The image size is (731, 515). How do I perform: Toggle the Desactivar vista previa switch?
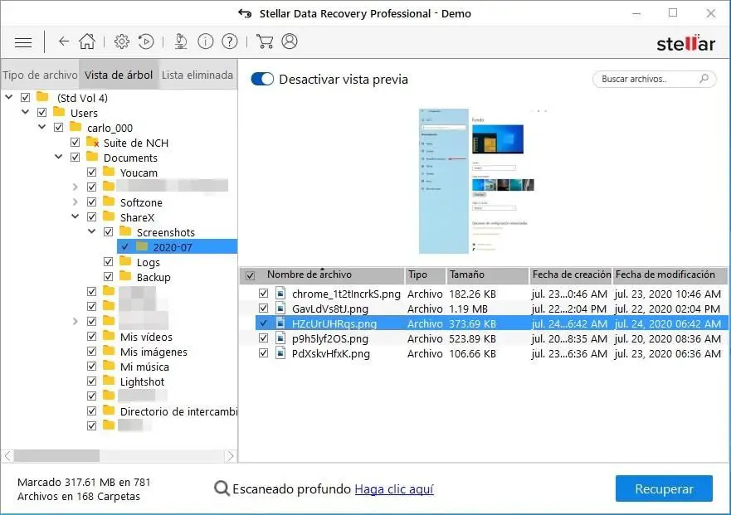point(262,80)
